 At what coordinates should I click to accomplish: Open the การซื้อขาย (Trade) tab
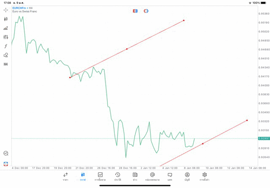pyautogui.click(x=100, y=176)
